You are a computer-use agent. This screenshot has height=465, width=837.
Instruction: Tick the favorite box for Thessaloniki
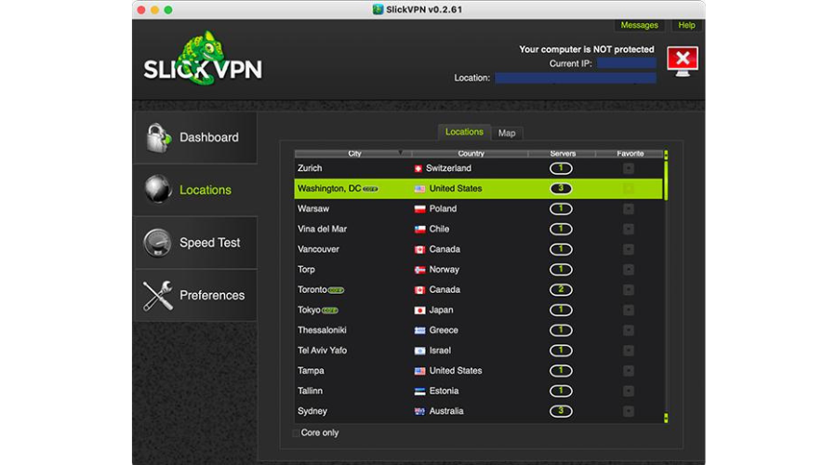click(629, 330)
